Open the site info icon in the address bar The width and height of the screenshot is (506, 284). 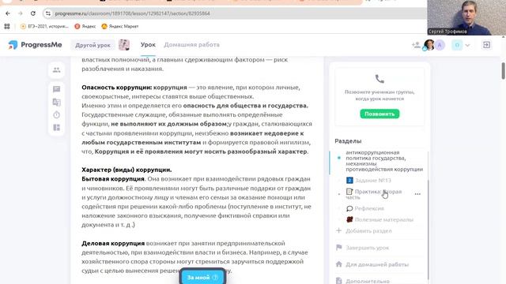tap(48, 13)
